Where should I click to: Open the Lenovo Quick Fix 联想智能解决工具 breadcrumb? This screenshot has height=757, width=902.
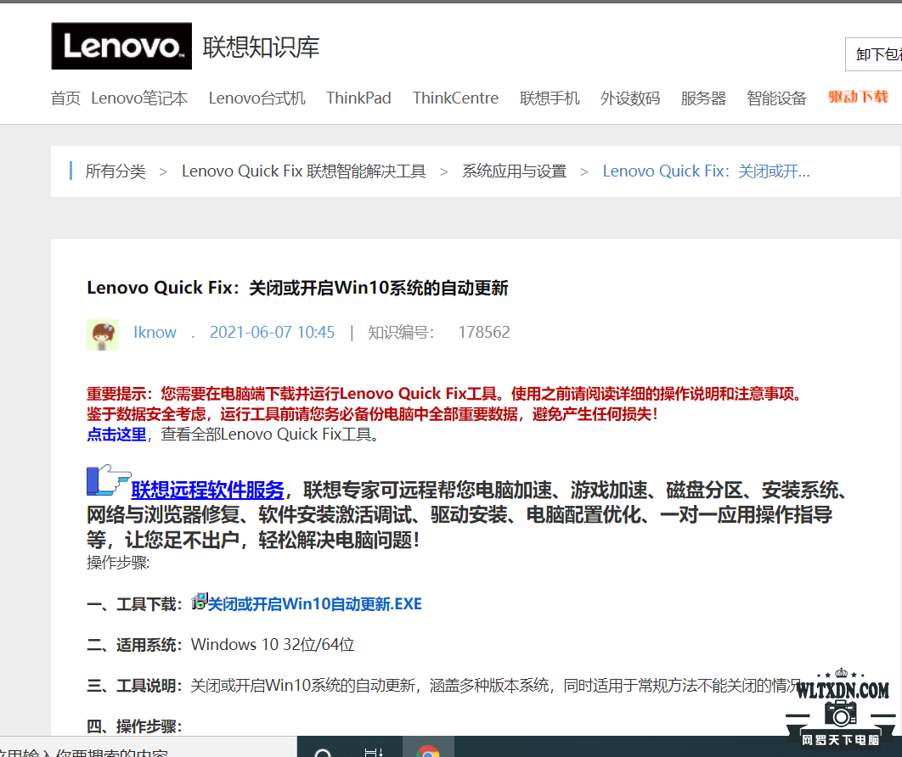[x=304, y=171]
